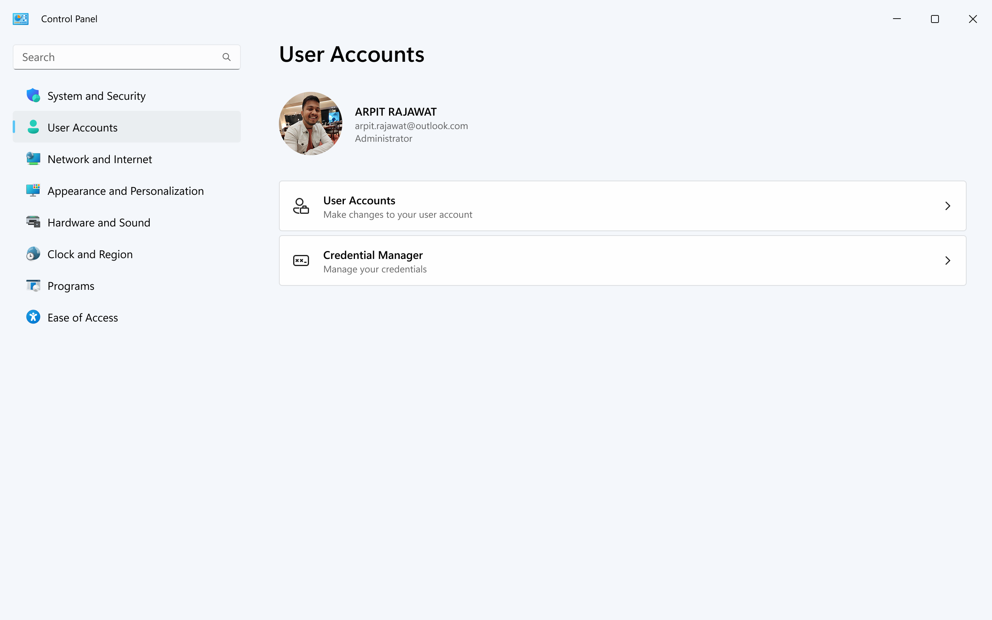Click the Credential Manager password card icon
This screenshot has width=992, height=620.
point(301,260)
